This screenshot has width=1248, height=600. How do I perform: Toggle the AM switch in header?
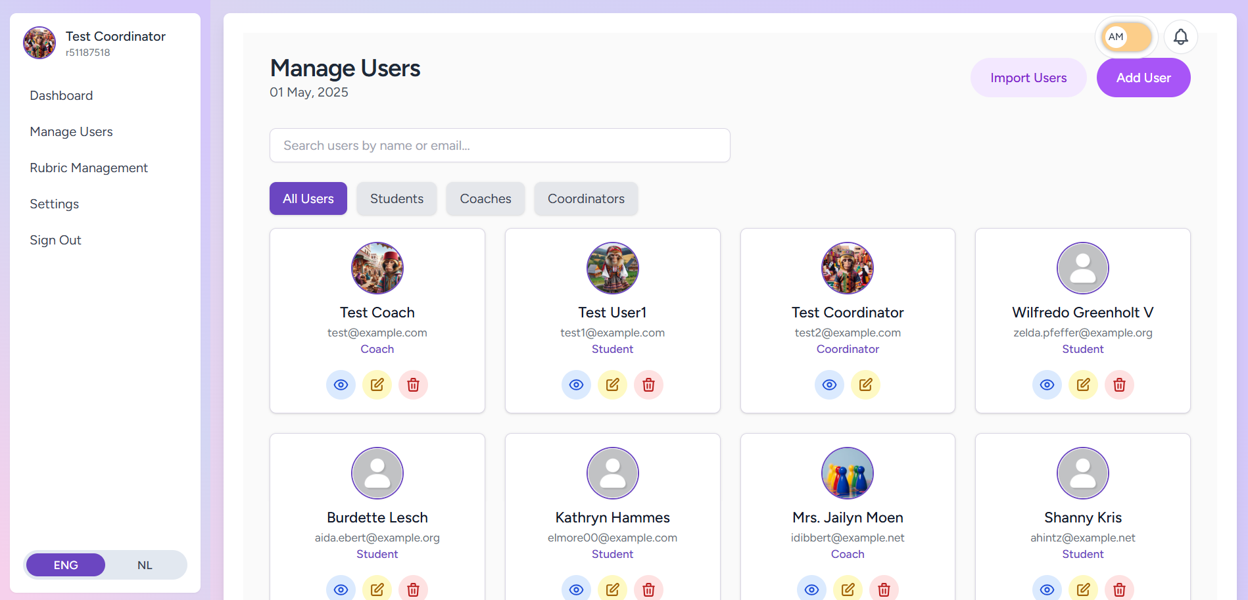click(1126, 37)
